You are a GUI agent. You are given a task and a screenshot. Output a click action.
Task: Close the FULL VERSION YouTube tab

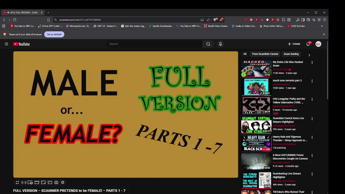click(42, 12)
